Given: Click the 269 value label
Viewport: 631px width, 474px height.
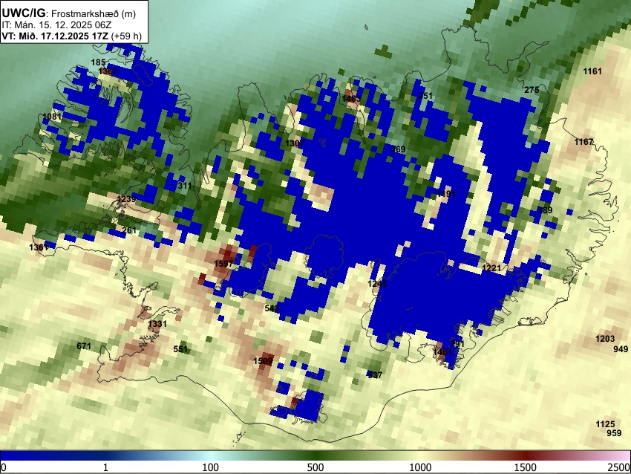Looking at the screenshot, I should click(398, 149).
